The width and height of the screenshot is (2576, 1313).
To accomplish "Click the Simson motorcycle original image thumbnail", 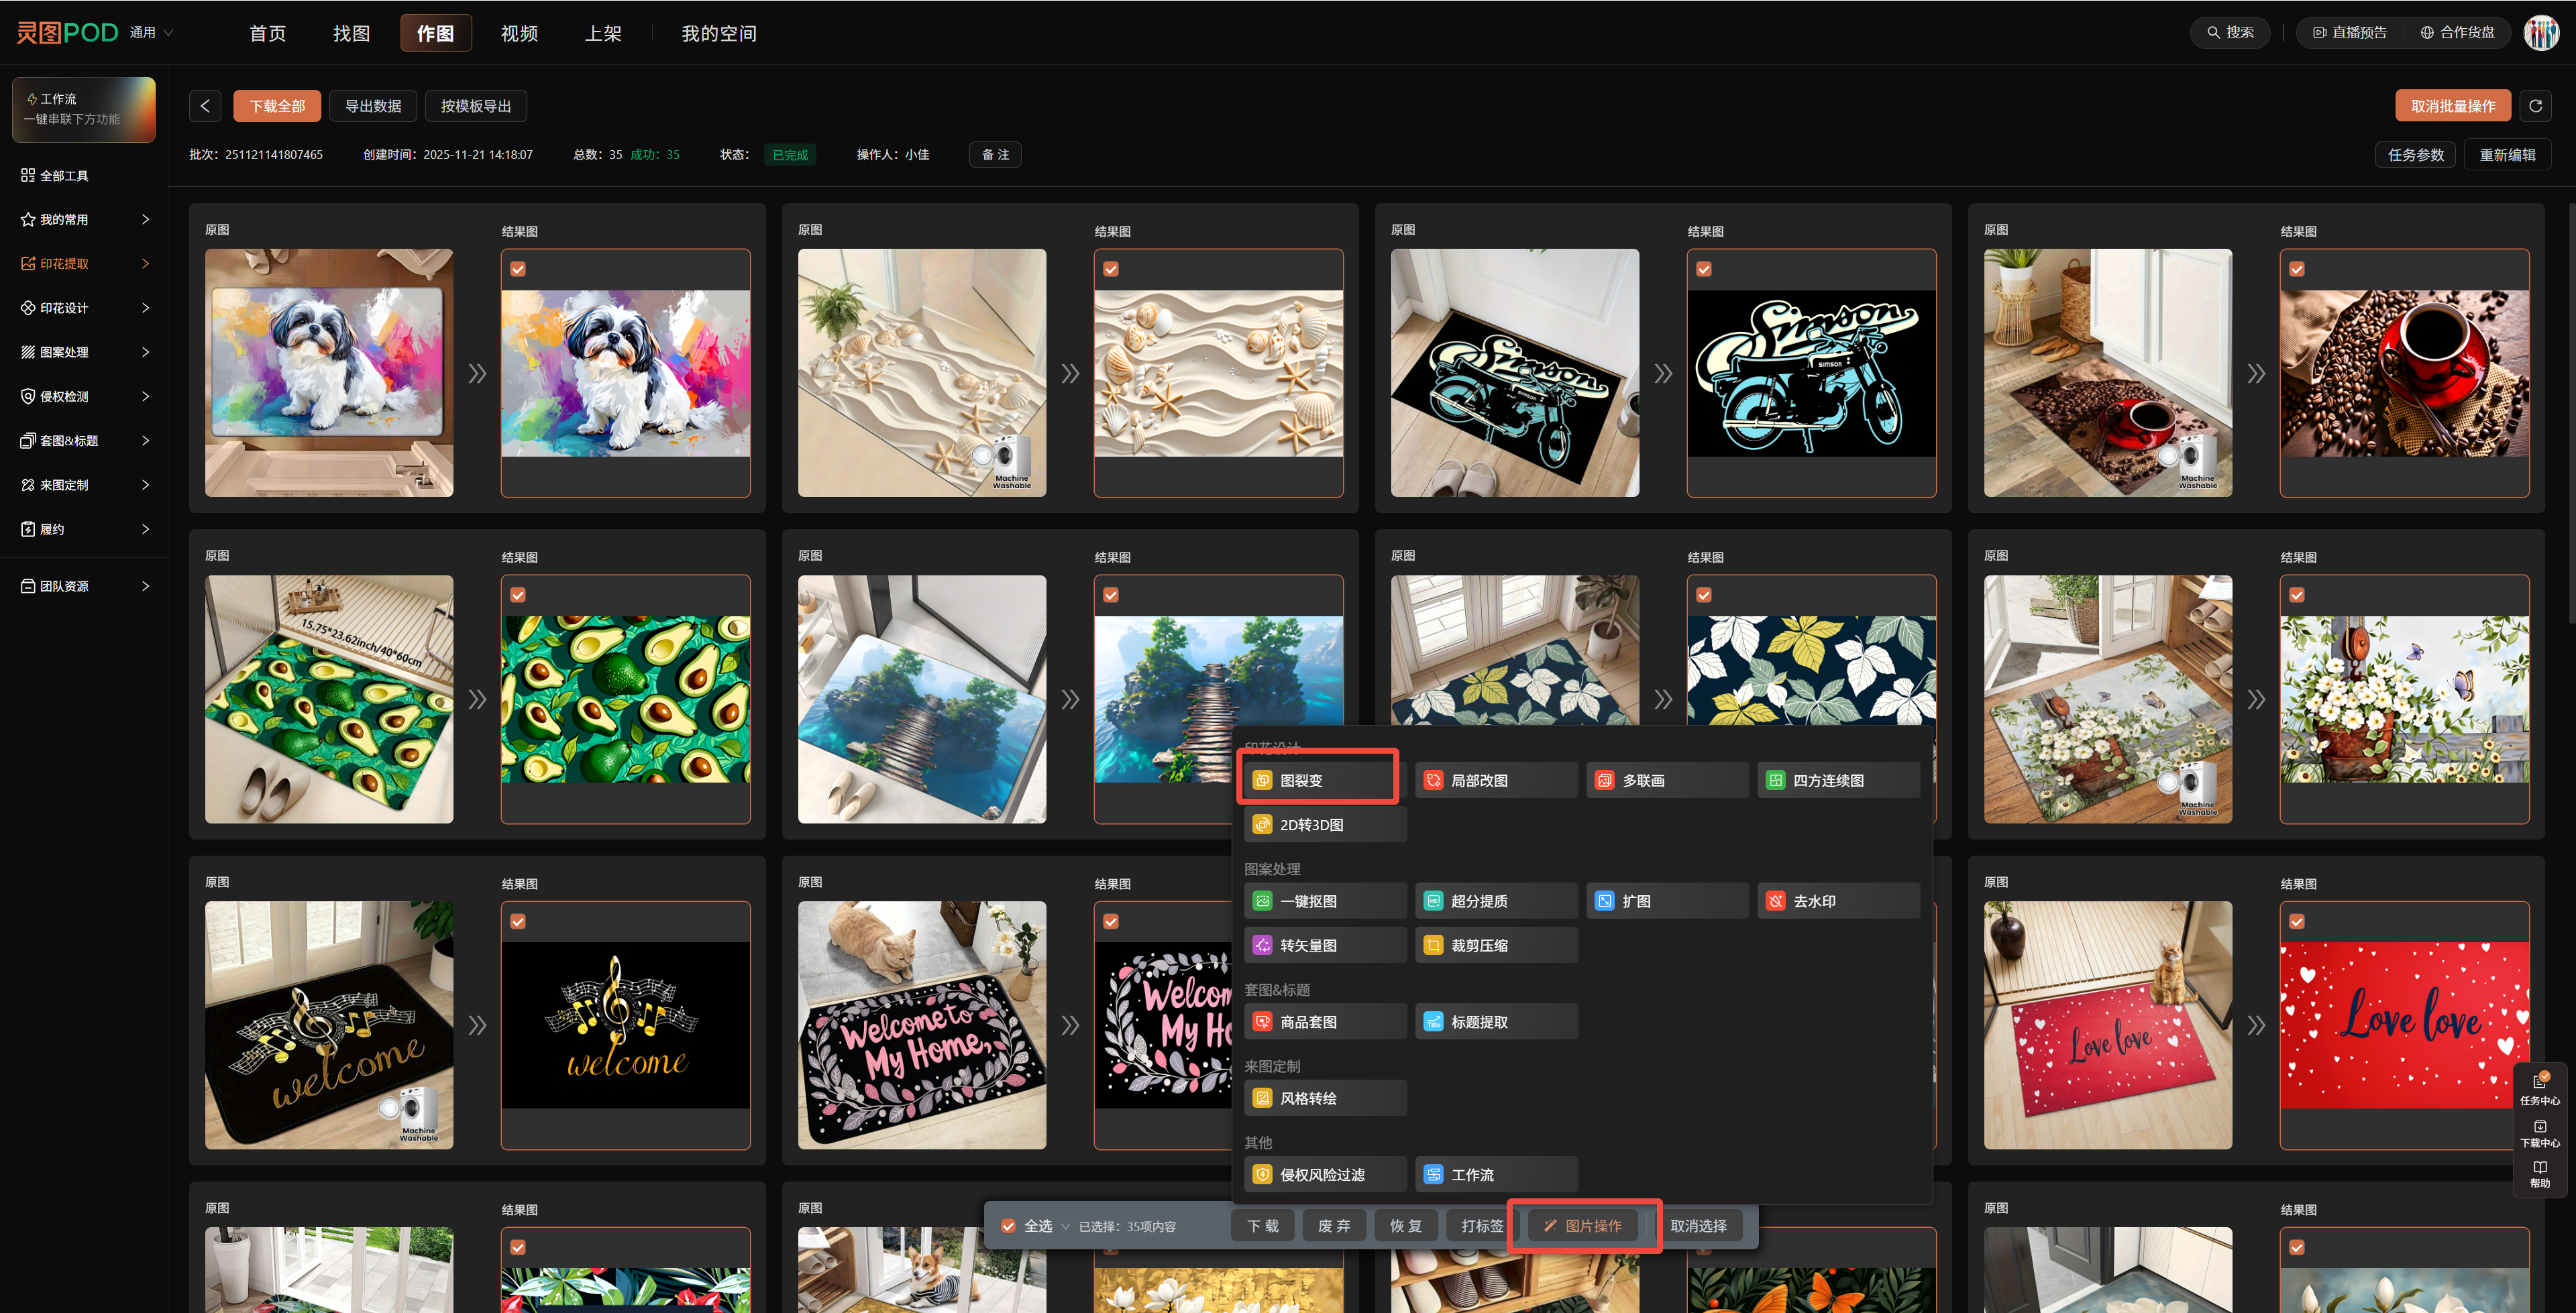I will tap(1515, 373).
